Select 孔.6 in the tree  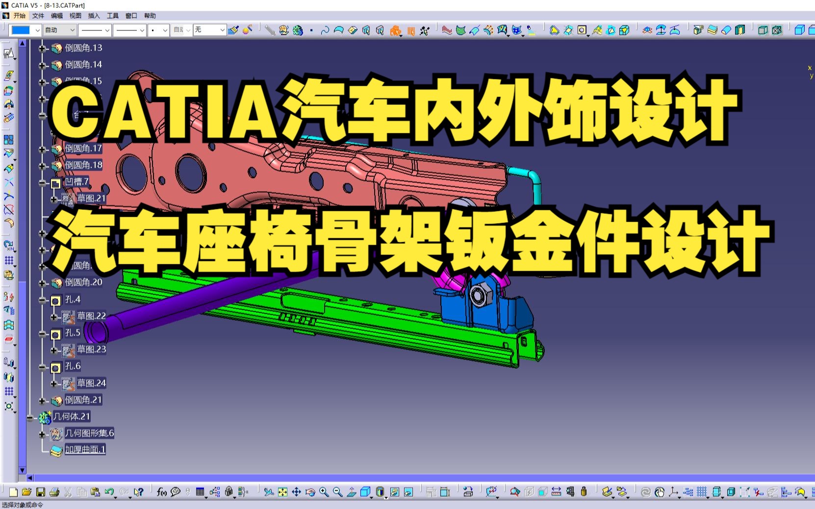click(73, 366)
